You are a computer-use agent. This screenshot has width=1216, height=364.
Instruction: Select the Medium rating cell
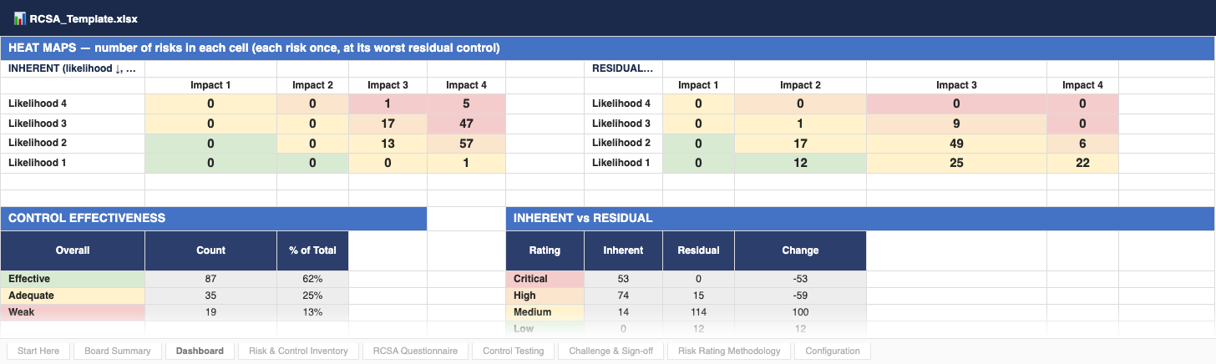point(545,312)
